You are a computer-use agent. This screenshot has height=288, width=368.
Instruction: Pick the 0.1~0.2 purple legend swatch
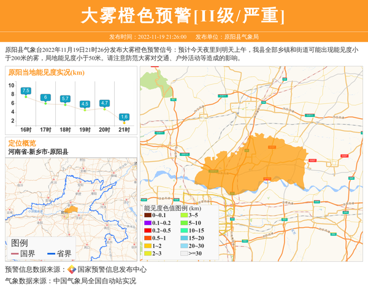(x=148, y=223)
